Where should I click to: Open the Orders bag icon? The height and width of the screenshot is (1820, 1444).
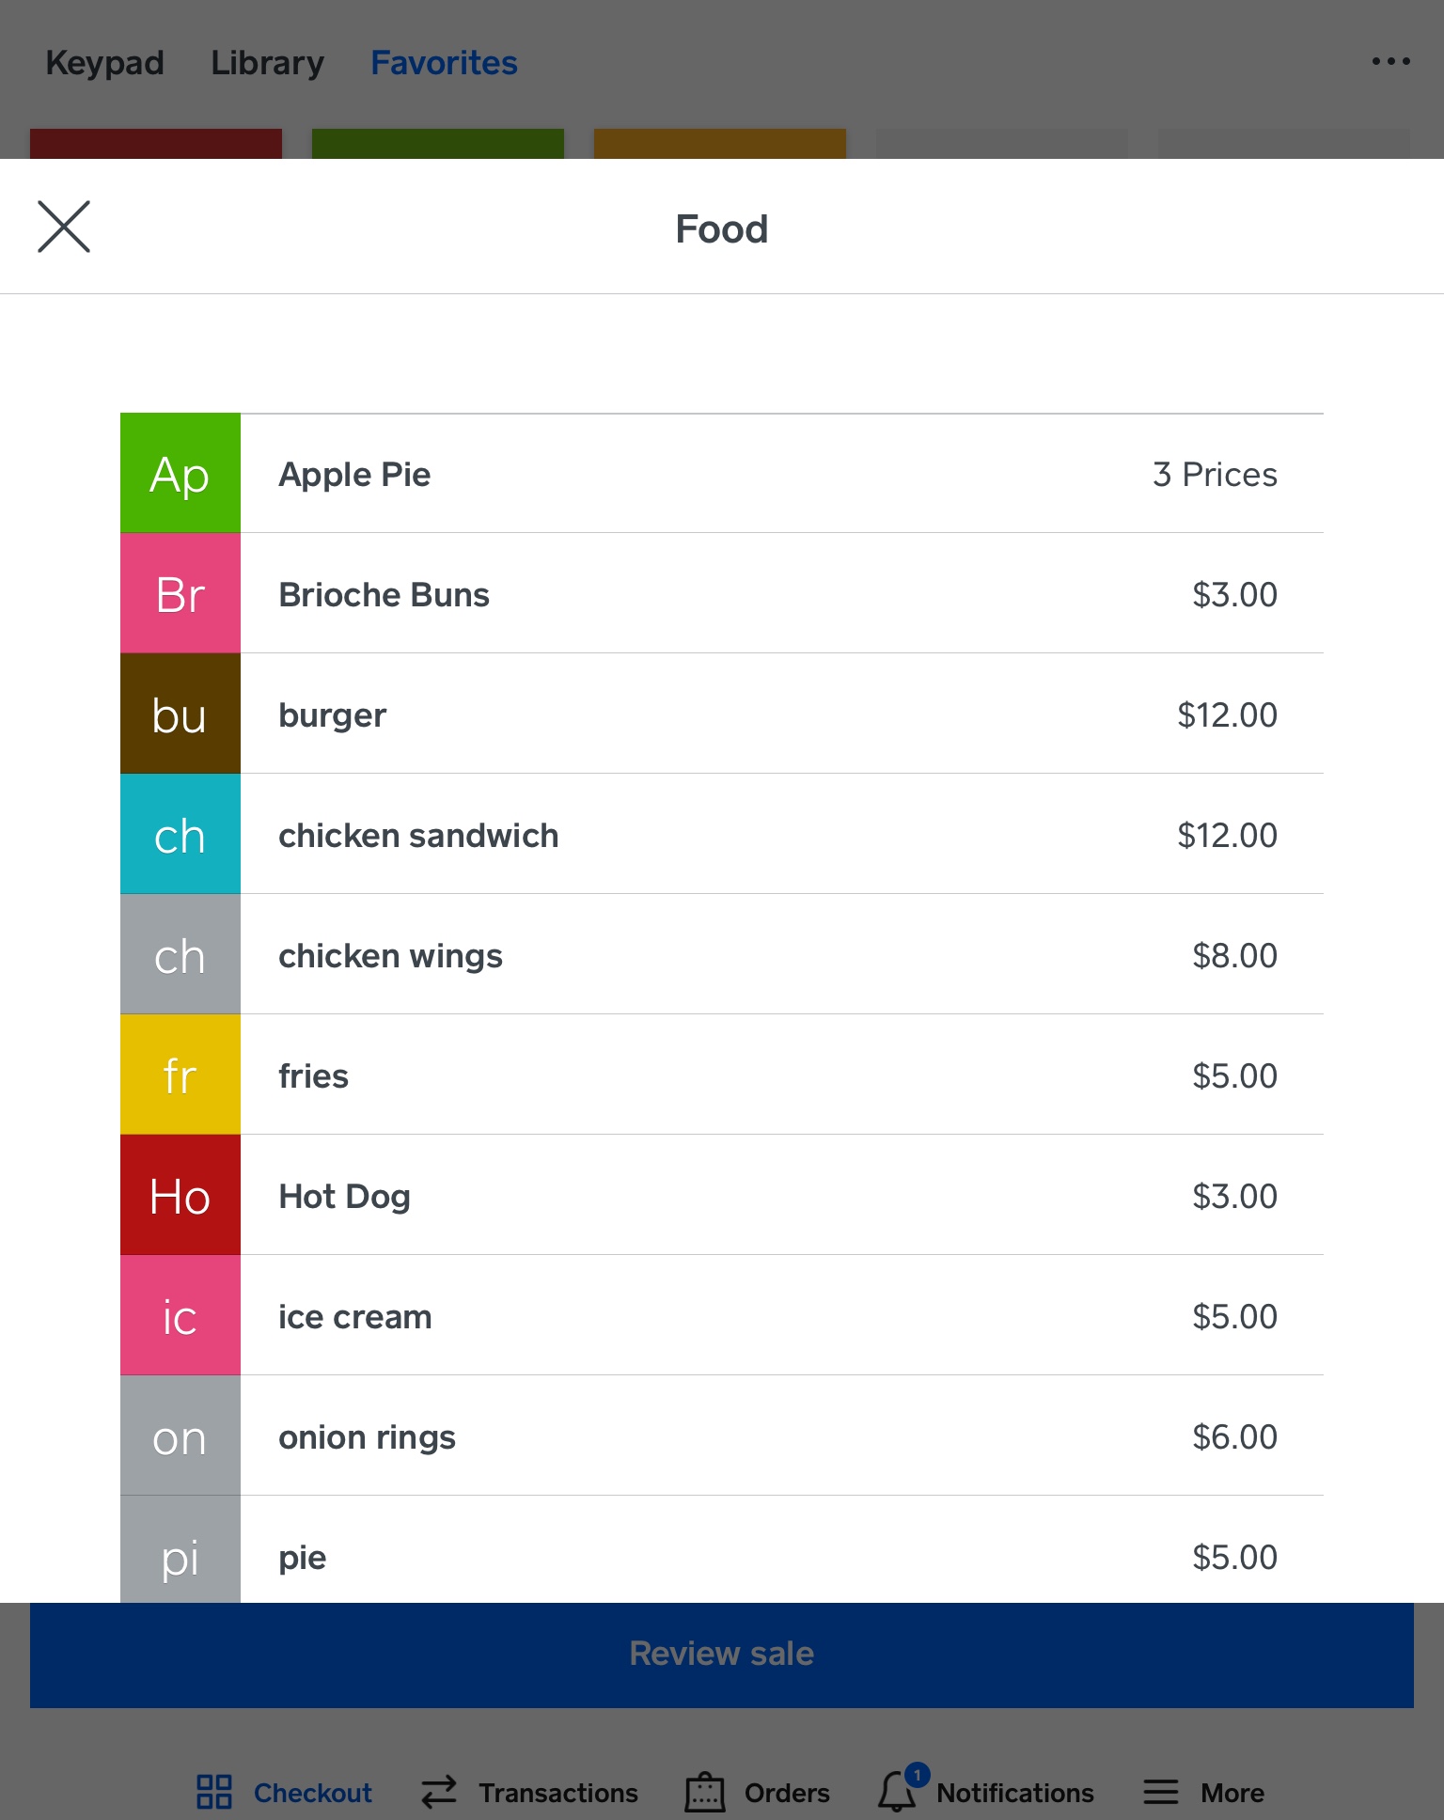705,1792
